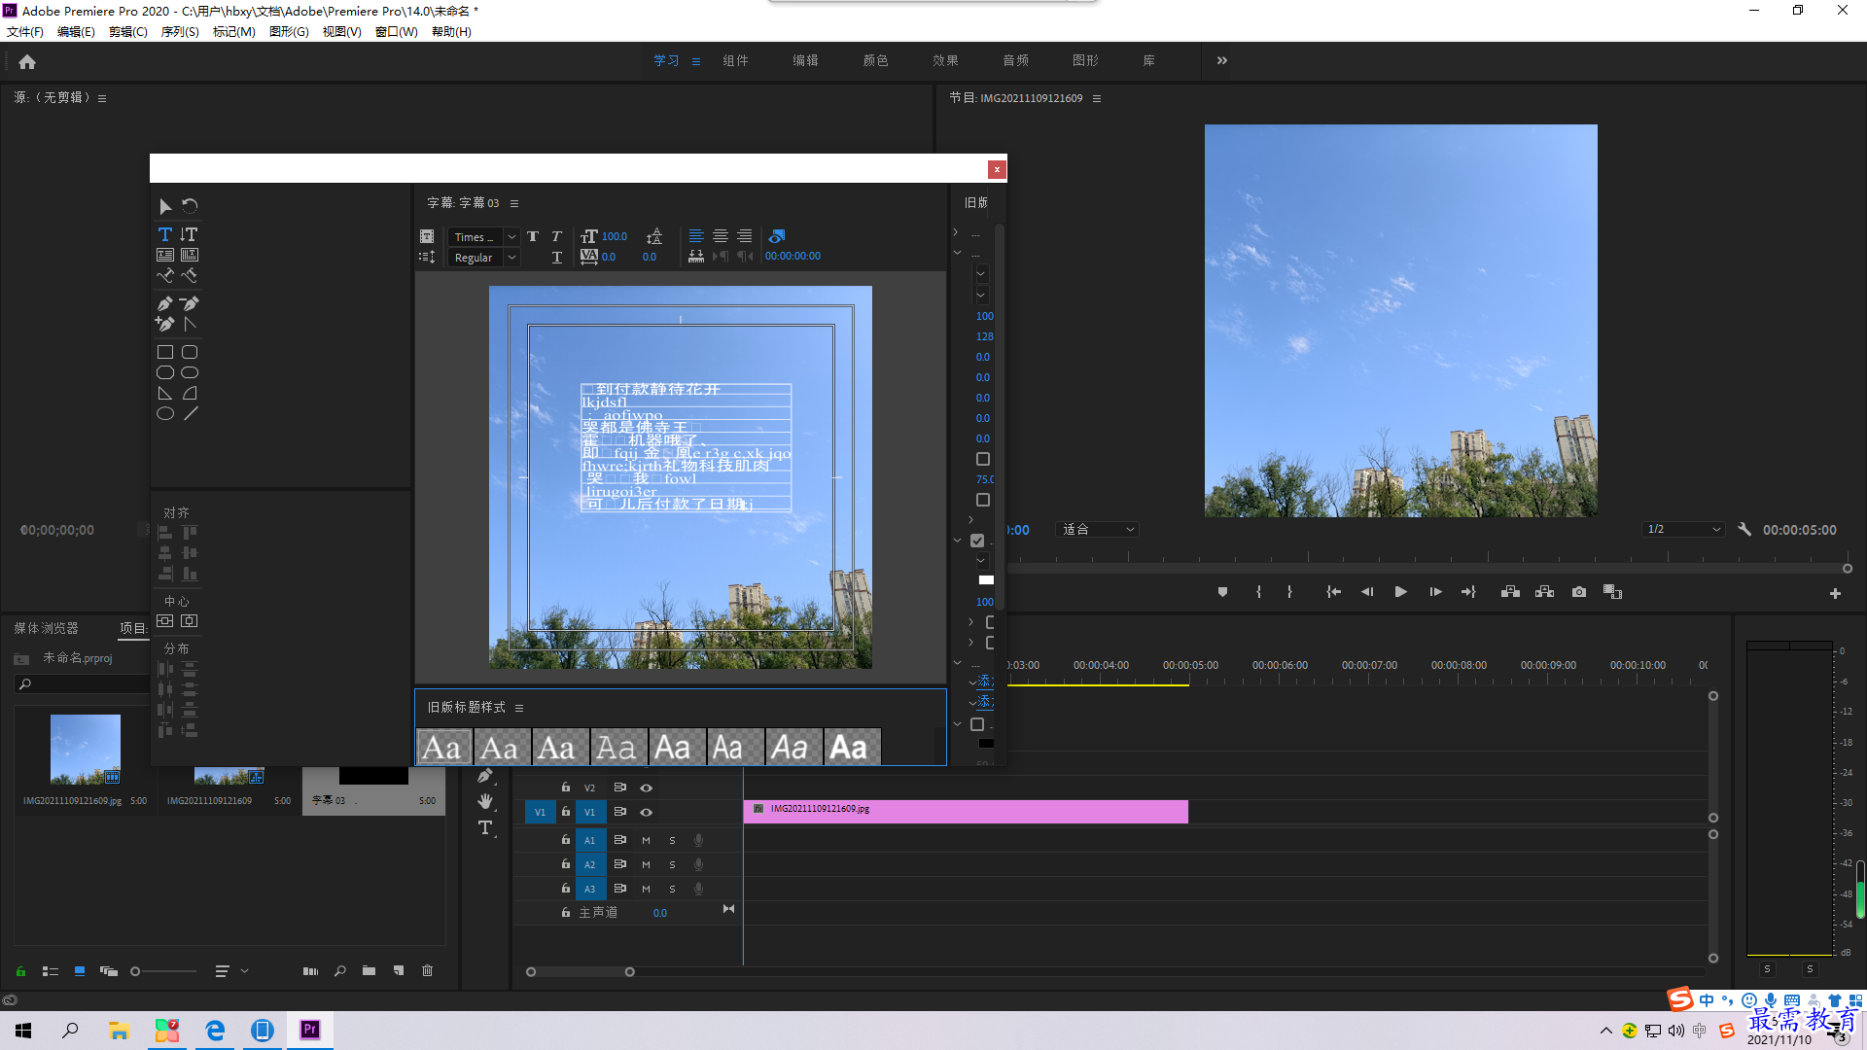Open the 适合 zoom level dropdown
Image resolution: width=1867 pixels, height=1050 pixels.
coord(1097,530)
